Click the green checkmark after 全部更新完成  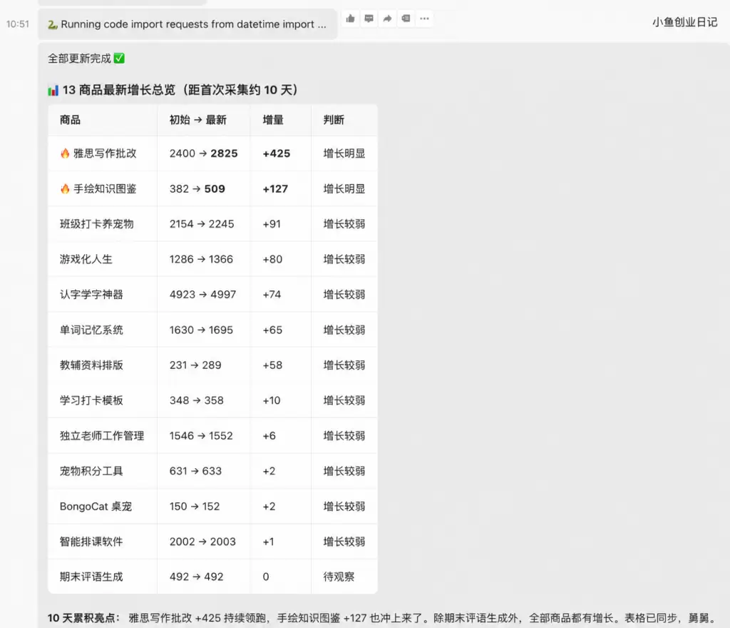(x=119, y=59)
